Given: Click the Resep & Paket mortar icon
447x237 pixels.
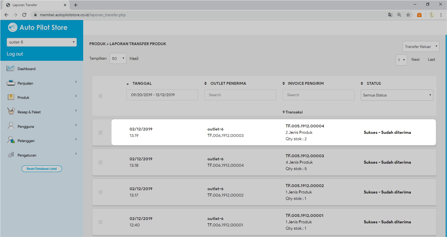Looking at the screenshot, I should click(11, 111).
